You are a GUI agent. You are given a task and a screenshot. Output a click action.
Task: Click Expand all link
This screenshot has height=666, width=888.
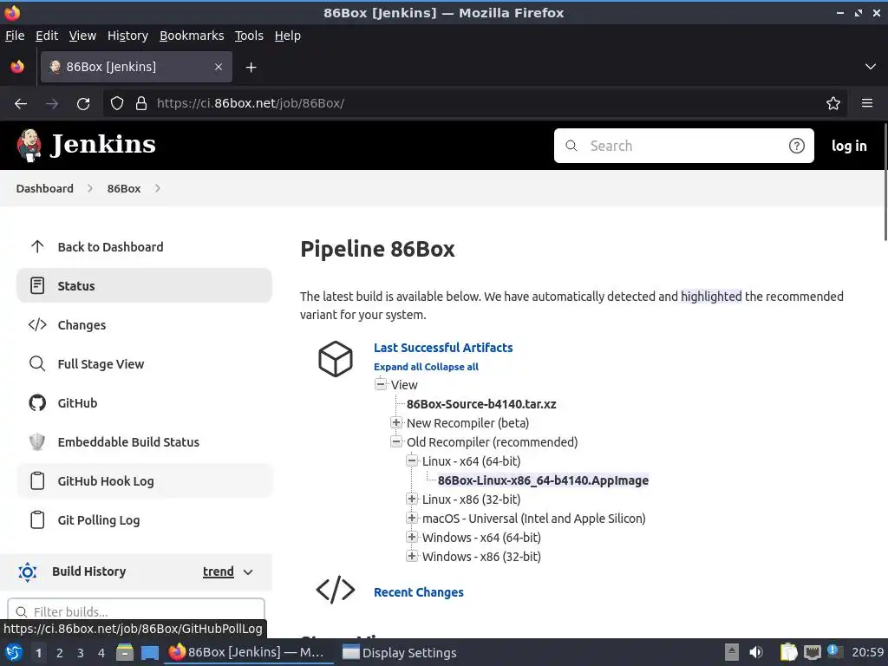point(398,367)
